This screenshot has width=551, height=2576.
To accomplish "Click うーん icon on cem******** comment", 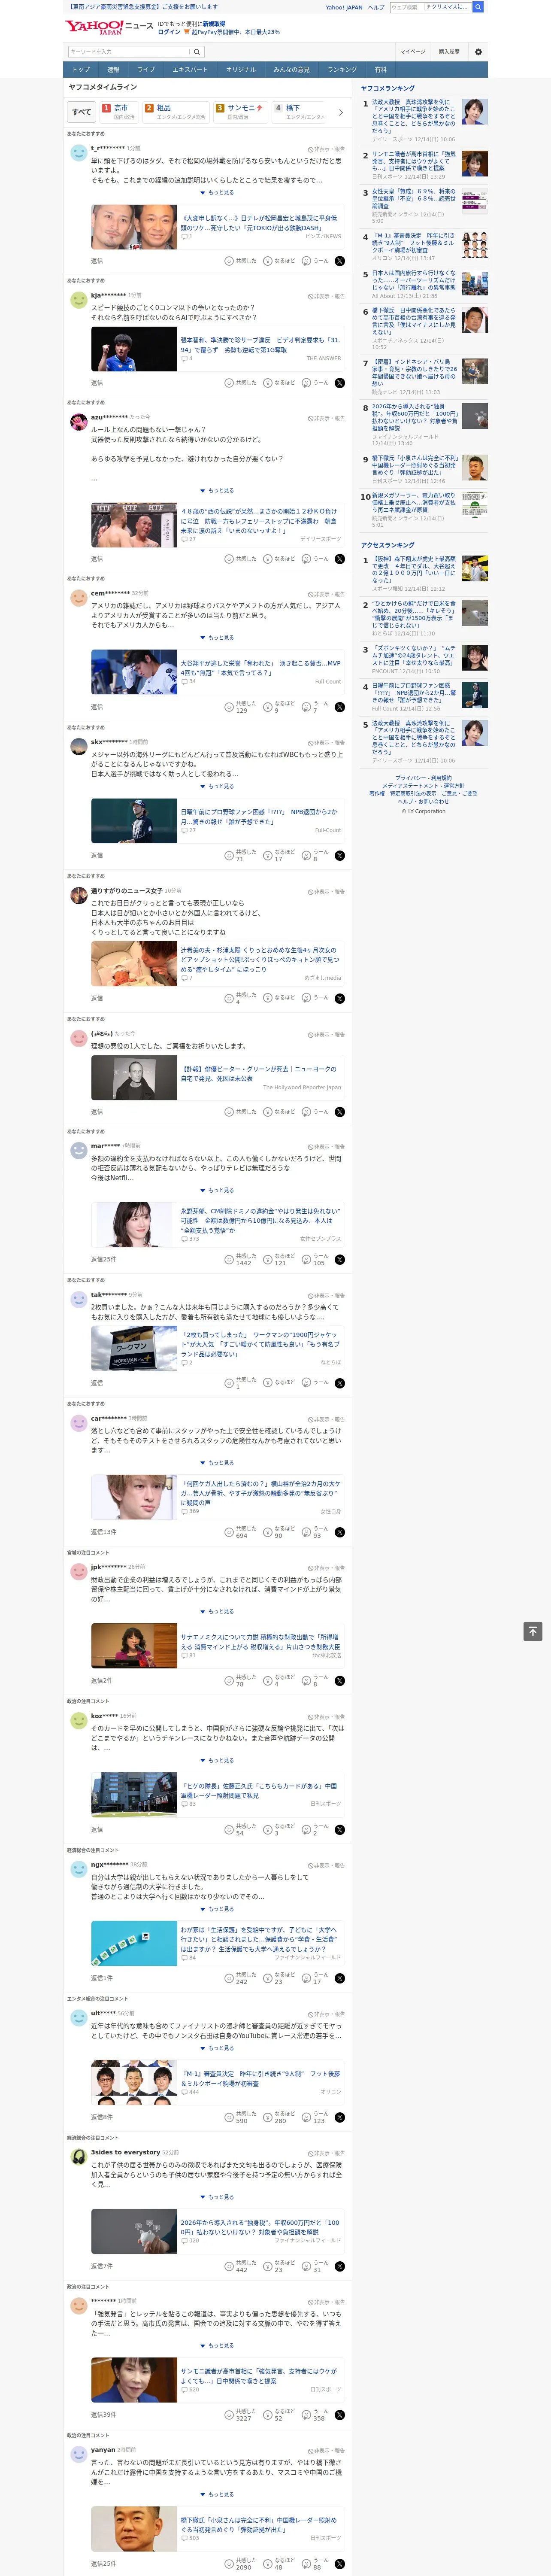I will coord(307,707).
